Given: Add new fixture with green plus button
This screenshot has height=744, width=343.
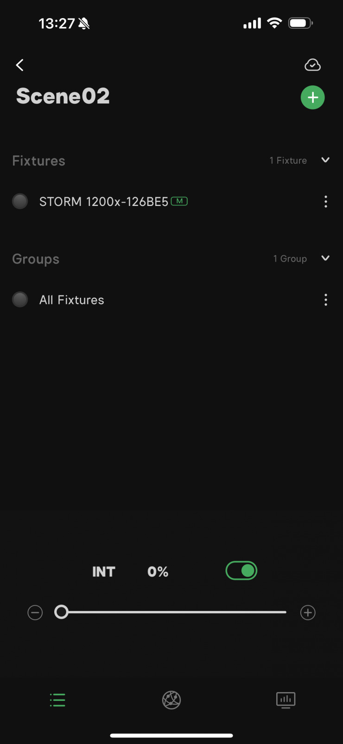Looking at the screenshot, I should pos(313,97).
